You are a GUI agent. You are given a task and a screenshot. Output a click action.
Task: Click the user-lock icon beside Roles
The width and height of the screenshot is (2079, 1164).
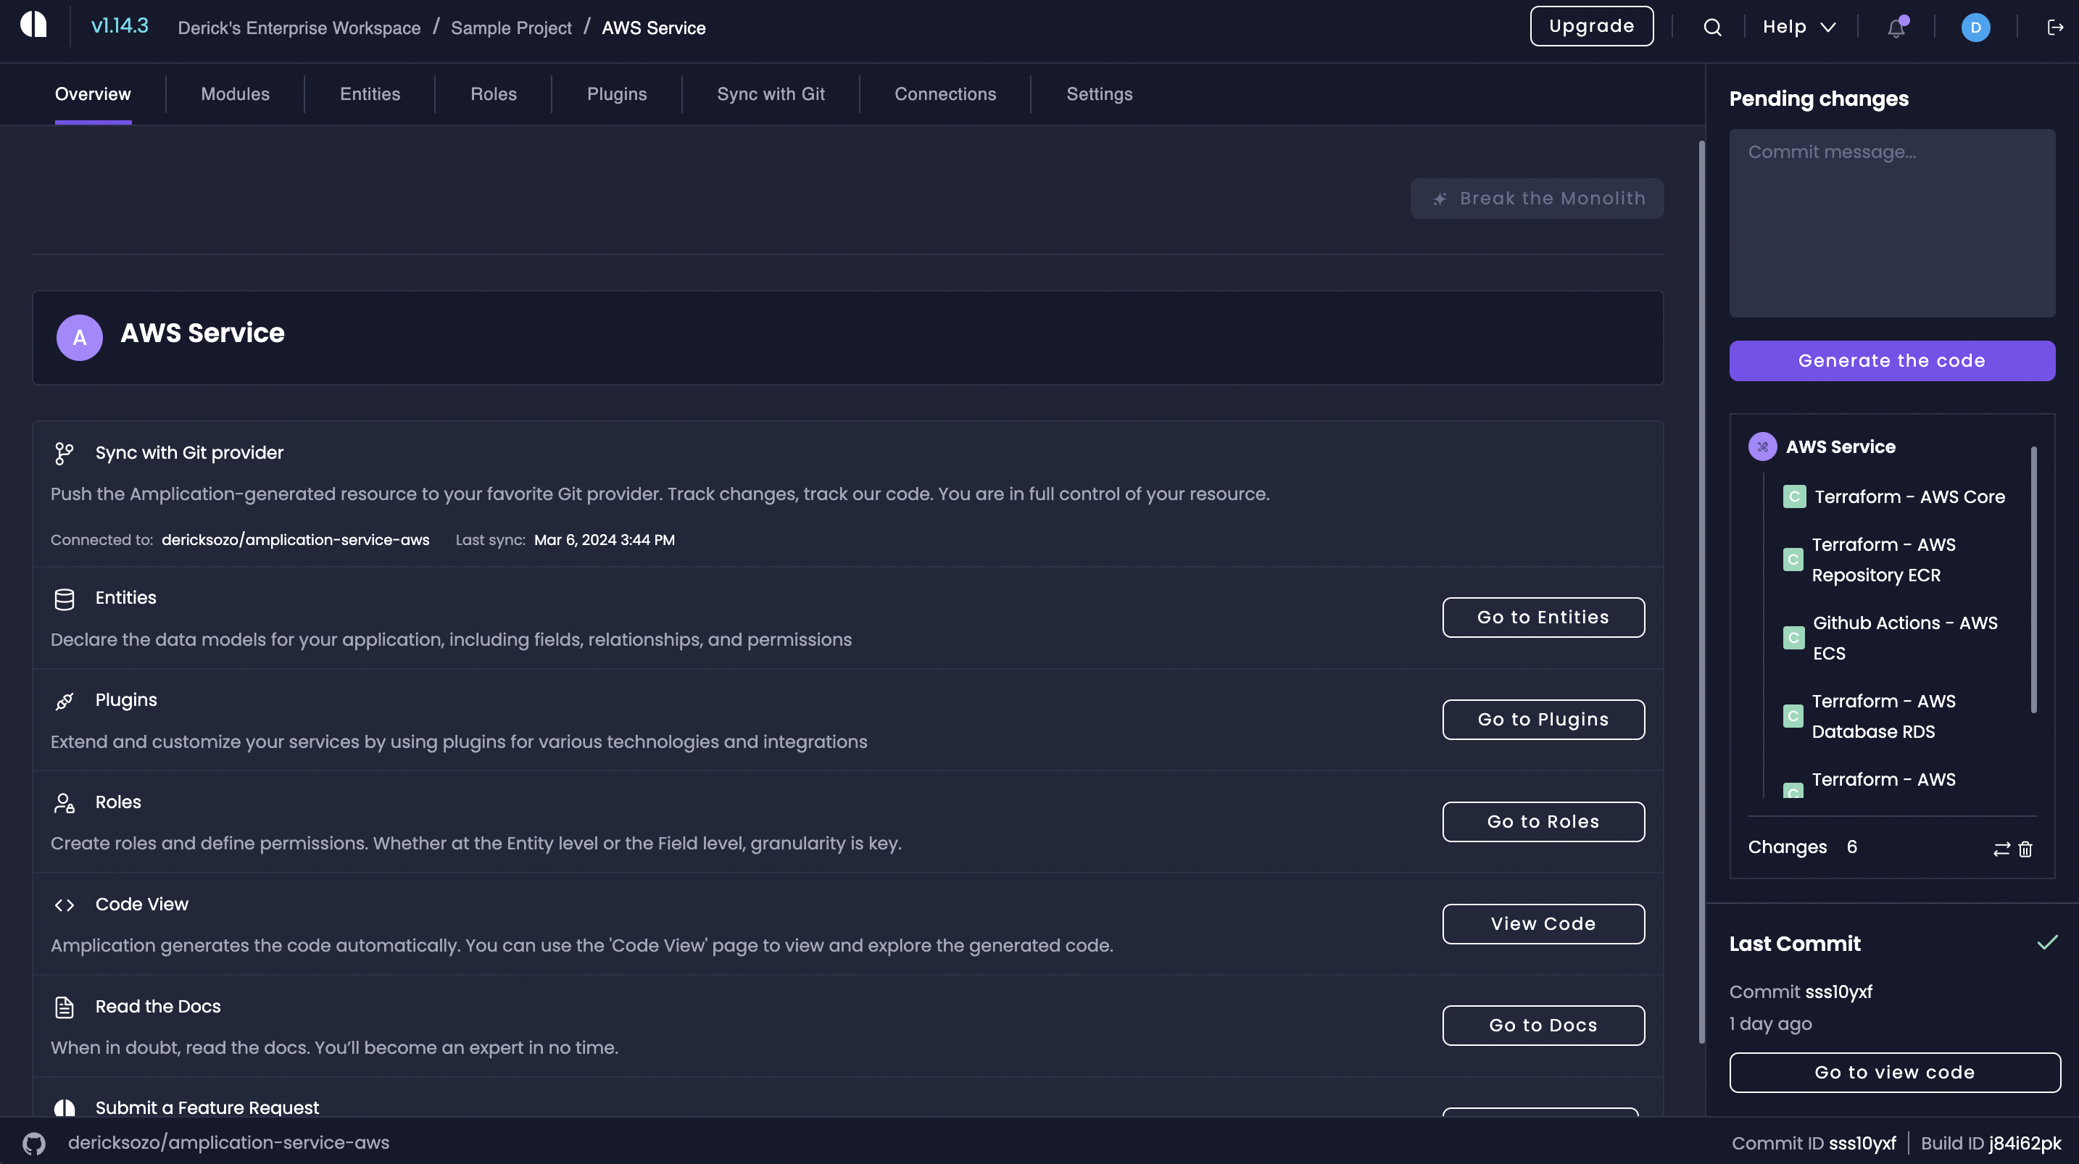[x=64, y=802]
